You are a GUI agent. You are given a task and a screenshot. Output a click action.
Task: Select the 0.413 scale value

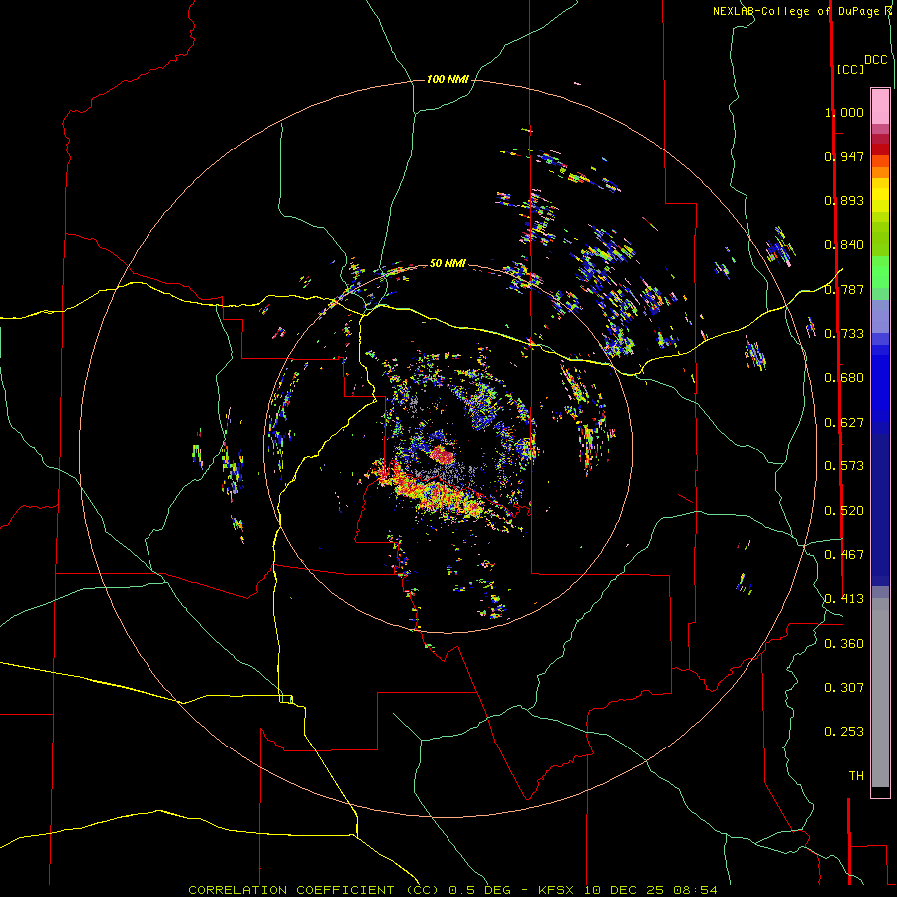tap(844, 599)
